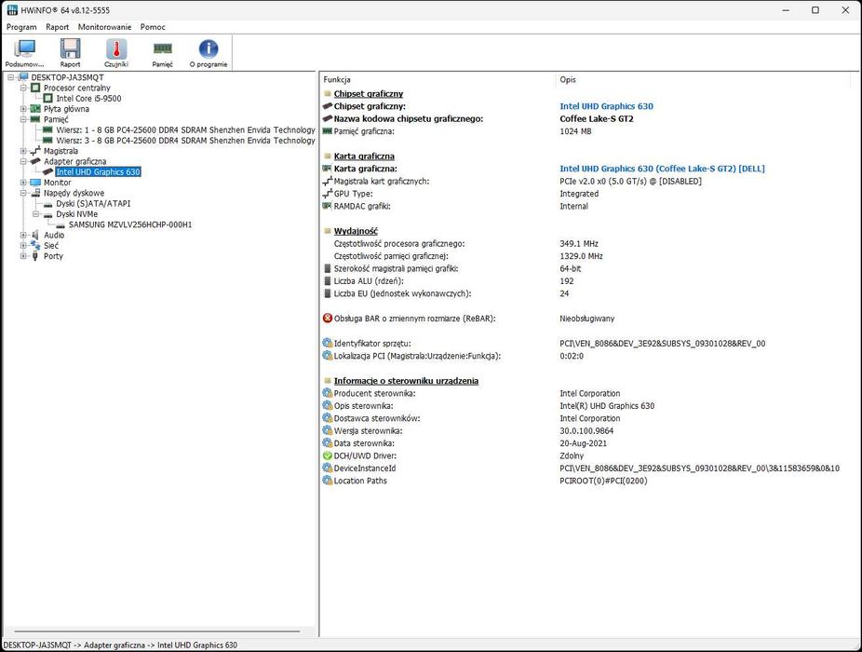Click the Płyta główna motherboard icon
The image size is (862, 652).
pos(35,109)
